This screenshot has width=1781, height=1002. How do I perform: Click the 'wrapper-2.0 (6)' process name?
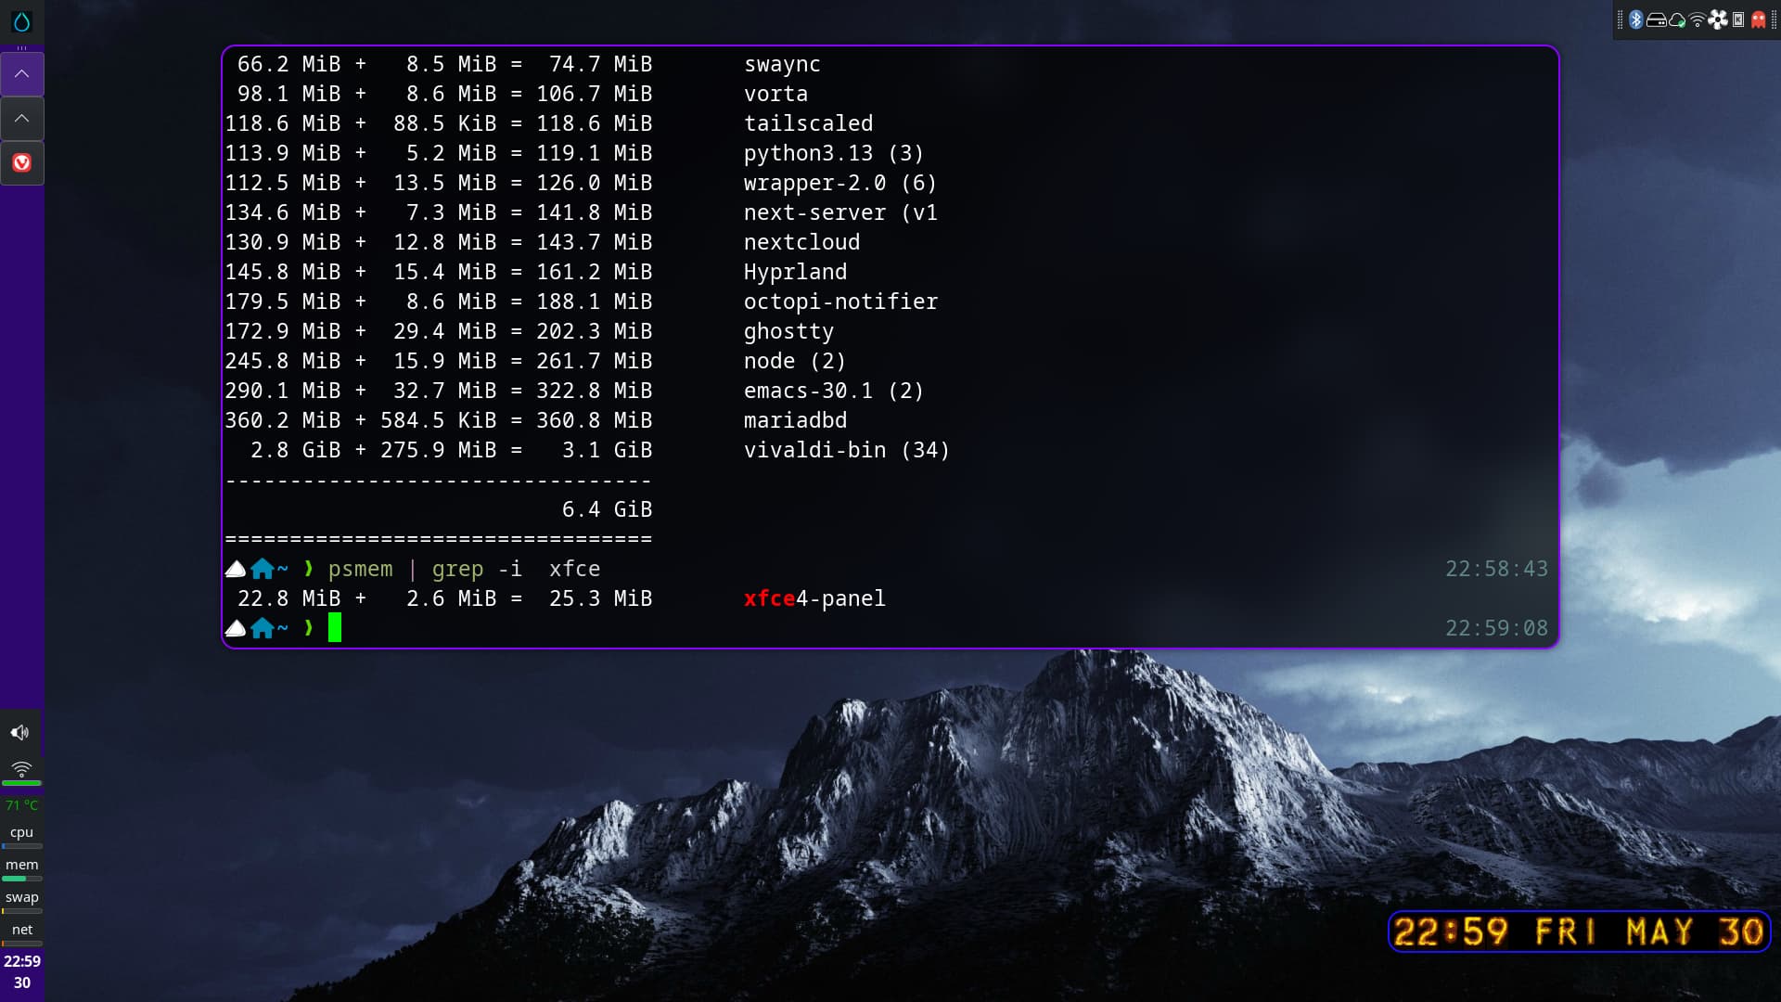pos(840,183)
